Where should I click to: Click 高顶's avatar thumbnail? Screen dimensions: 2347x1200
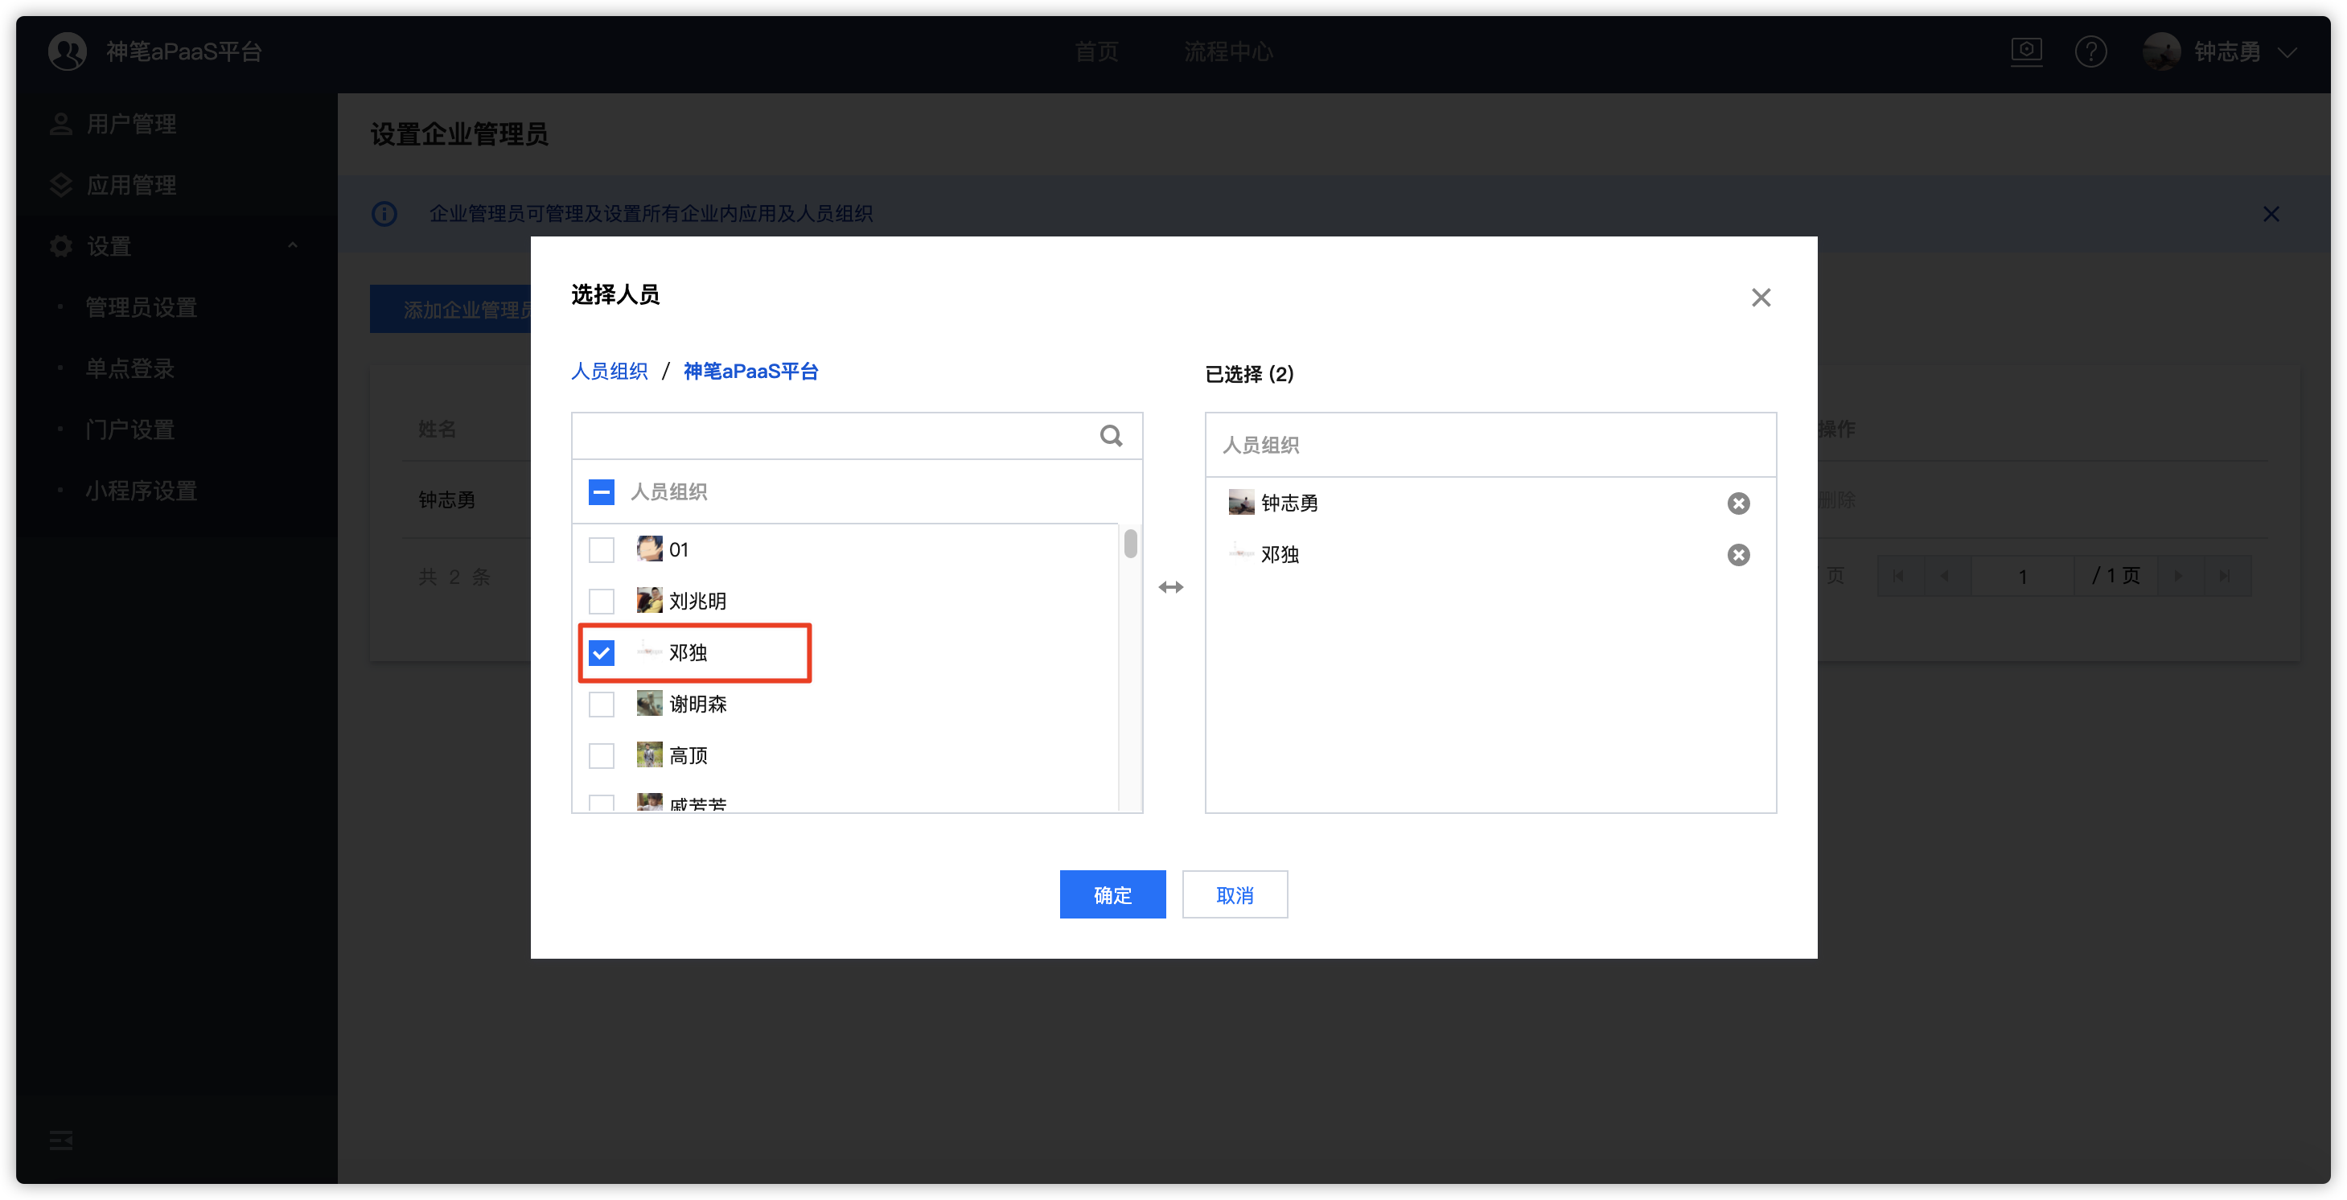(x=649, y=754)
